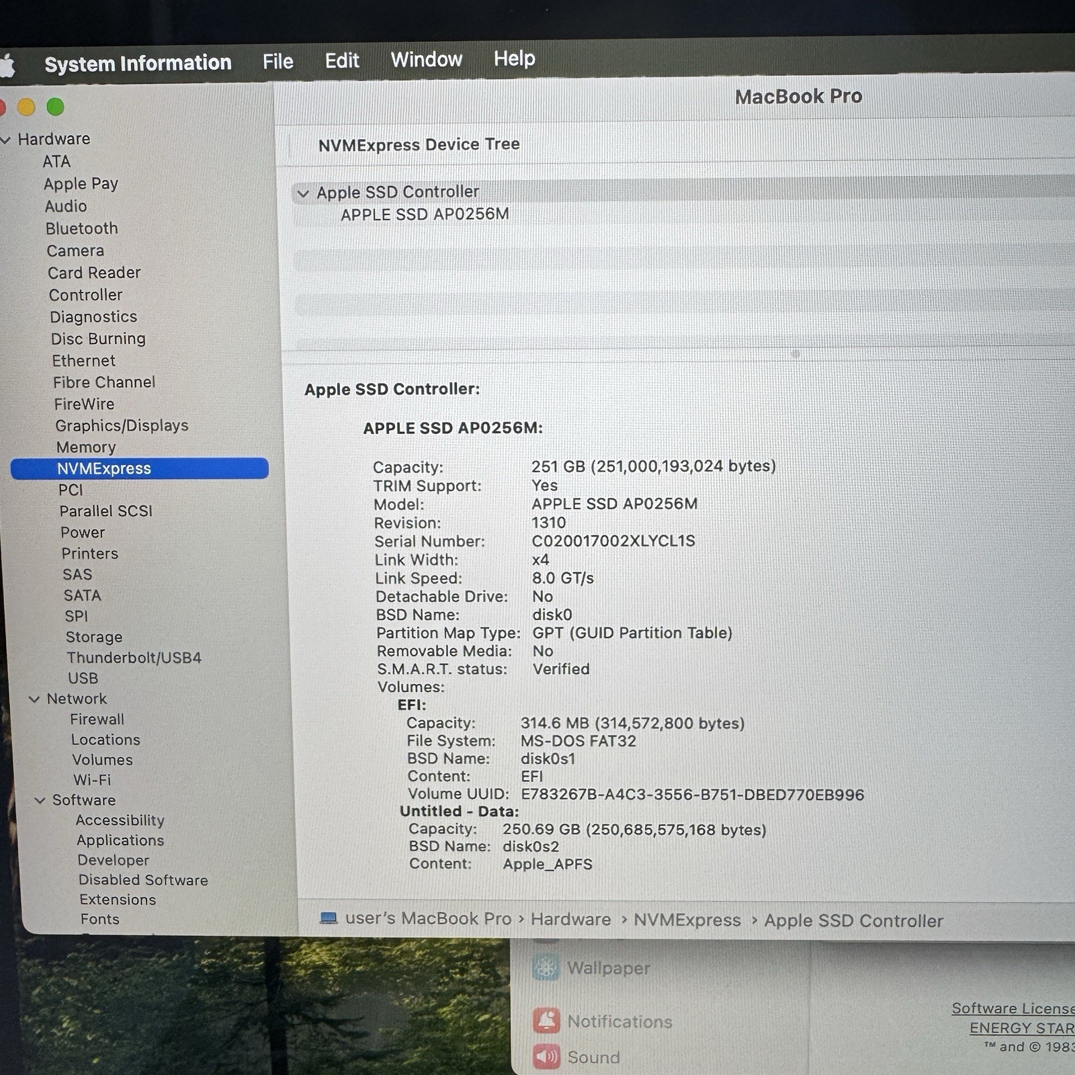The height and width of the screenshot is (1075, 1075).
Task: Select Apple Pay in the sidebar
Action: [81, 184]
